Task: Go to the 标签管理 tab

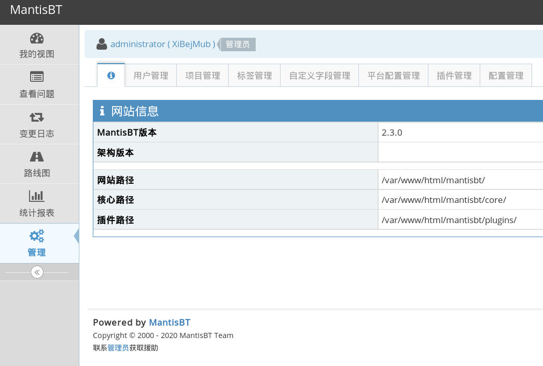Action: 255,76
